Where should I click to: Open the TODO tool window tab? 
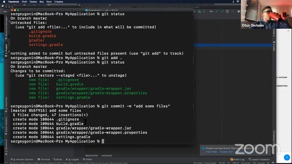click(88, 159)
